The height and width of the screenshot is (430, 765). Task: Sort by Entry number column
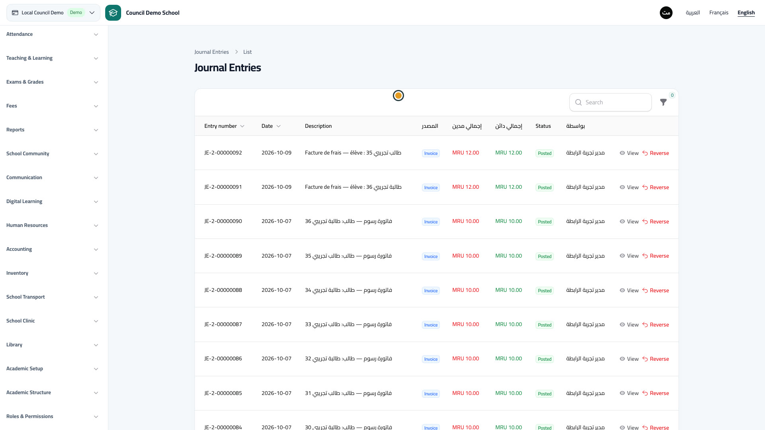pyautogui.click(x=224, y=126)
